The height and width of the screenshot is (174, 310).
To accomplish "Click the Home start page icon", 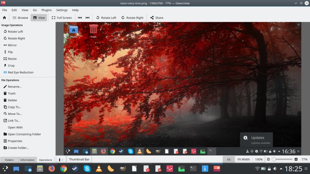I will click(4, 17).
